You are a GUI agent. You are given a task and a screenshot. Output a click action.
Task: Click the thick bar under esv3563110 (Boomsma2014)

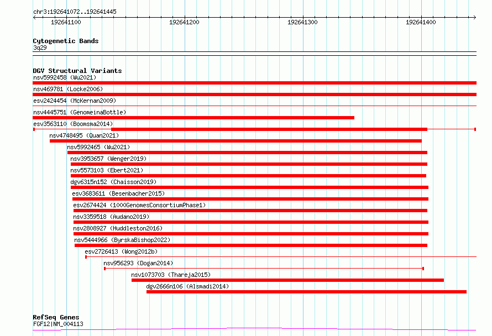[x=269, y=129]
